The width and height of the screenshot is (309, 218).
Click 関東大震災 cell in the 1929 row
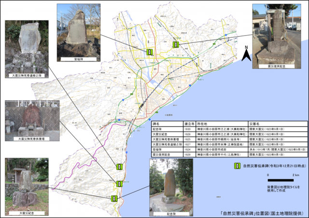278,154
